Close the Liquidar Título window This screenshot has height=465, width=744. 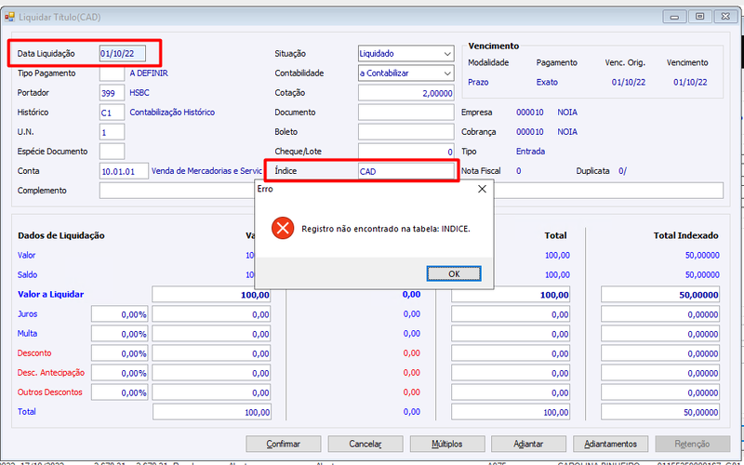pyautogui.click(x=725, y=17)
